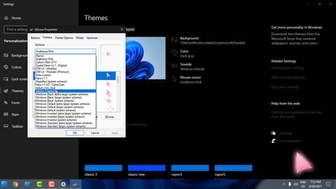Open the Windows Start button on taskbar
This screenshot has width=336, height=189.
(x=4, y=184)
